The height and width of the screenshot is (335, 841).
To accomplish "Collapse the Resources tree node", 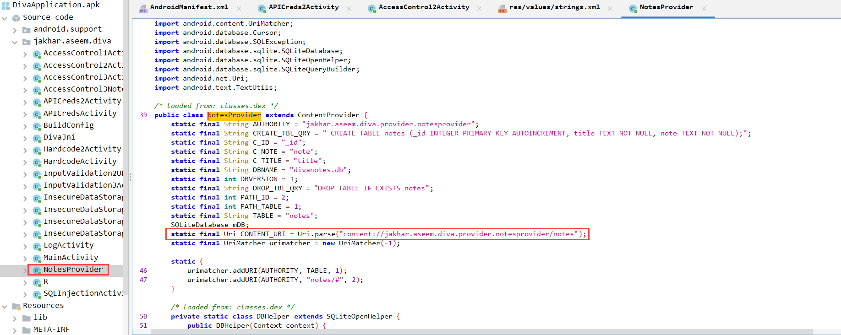I will [5, 306].
